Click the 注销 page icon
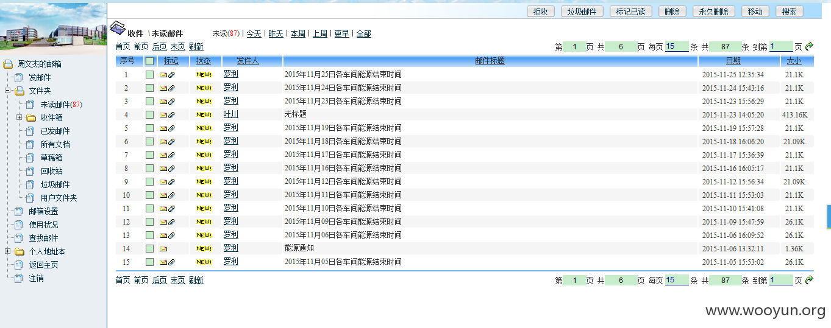This screenshot has height=328, width=831. click(18, 278)
